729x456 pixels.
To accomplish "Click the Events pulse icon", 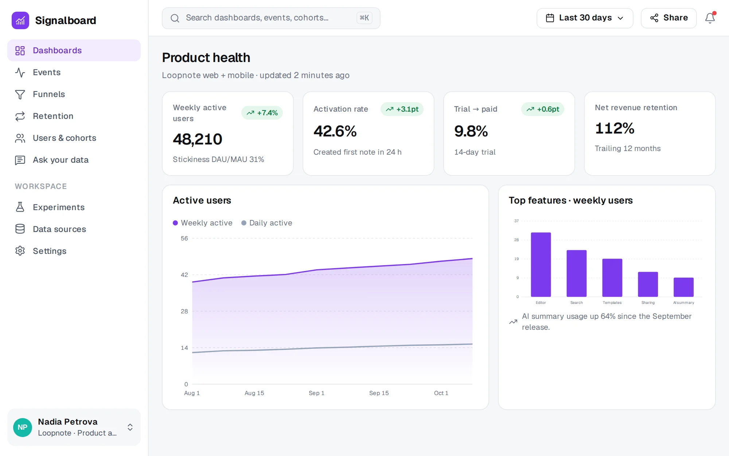I will click(x=20, y=72).
